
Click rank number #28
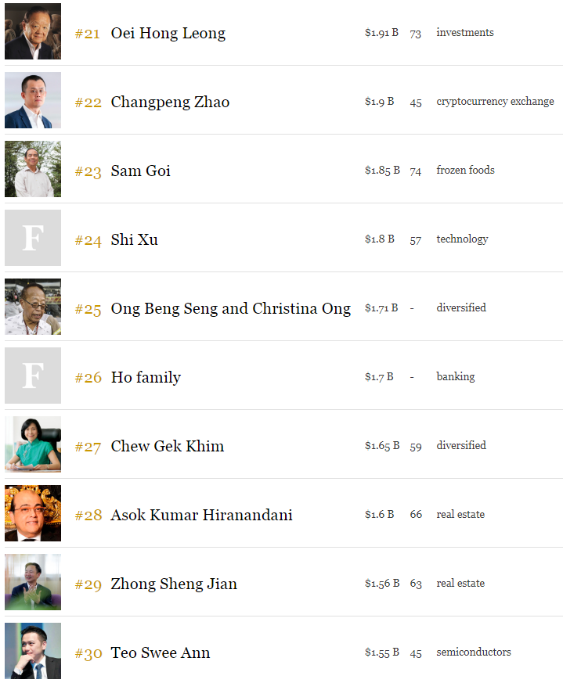pyautogui.click(x=88, y=516)
